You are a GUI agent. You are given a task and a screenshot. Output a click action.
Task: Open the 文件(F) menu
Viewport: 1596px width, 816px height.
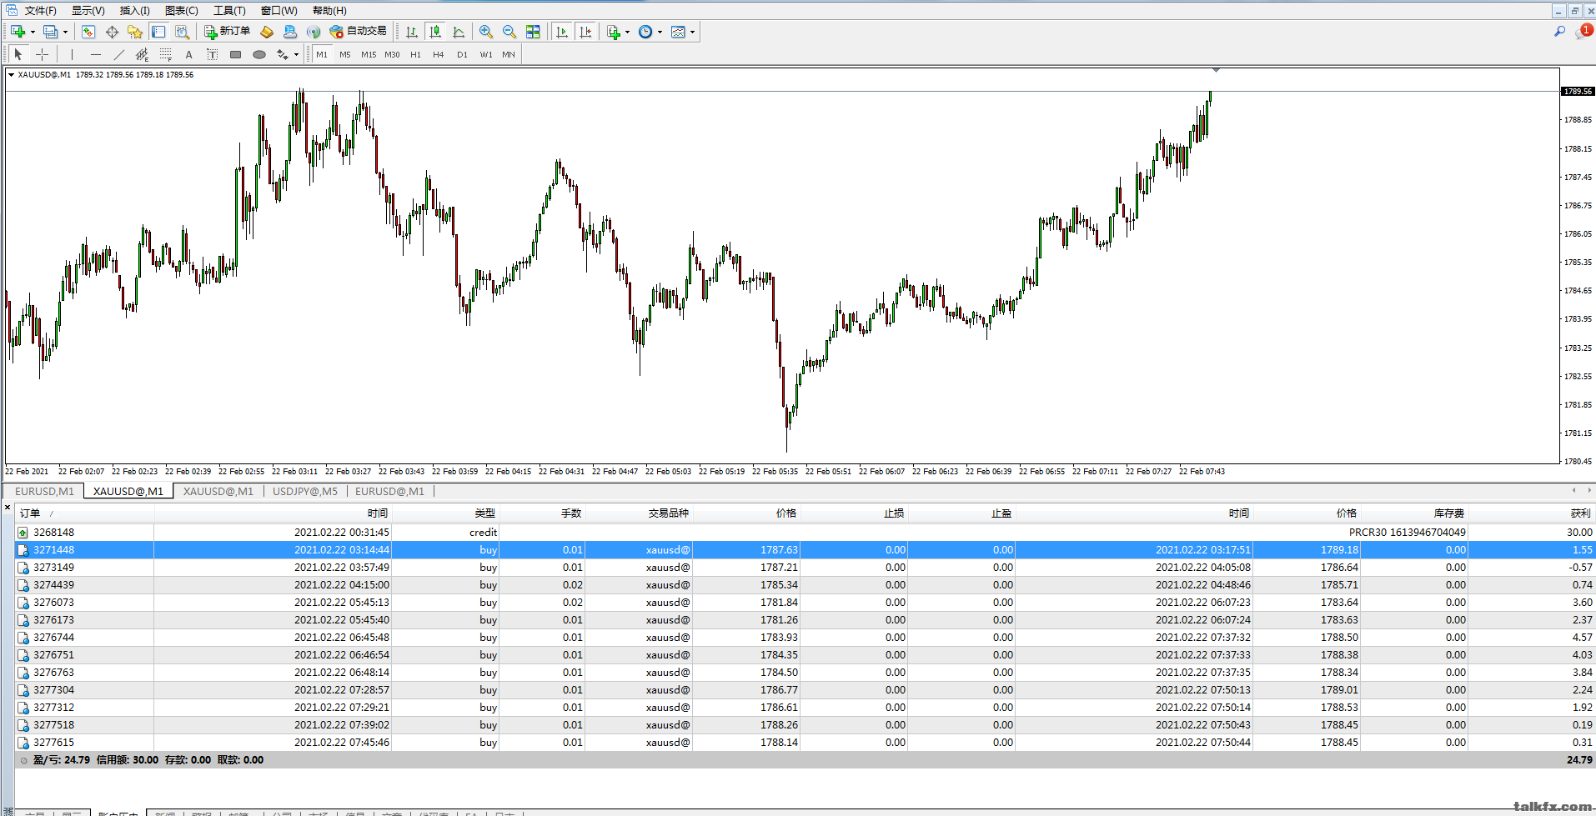pyautogui.click(x=41, y=11)
